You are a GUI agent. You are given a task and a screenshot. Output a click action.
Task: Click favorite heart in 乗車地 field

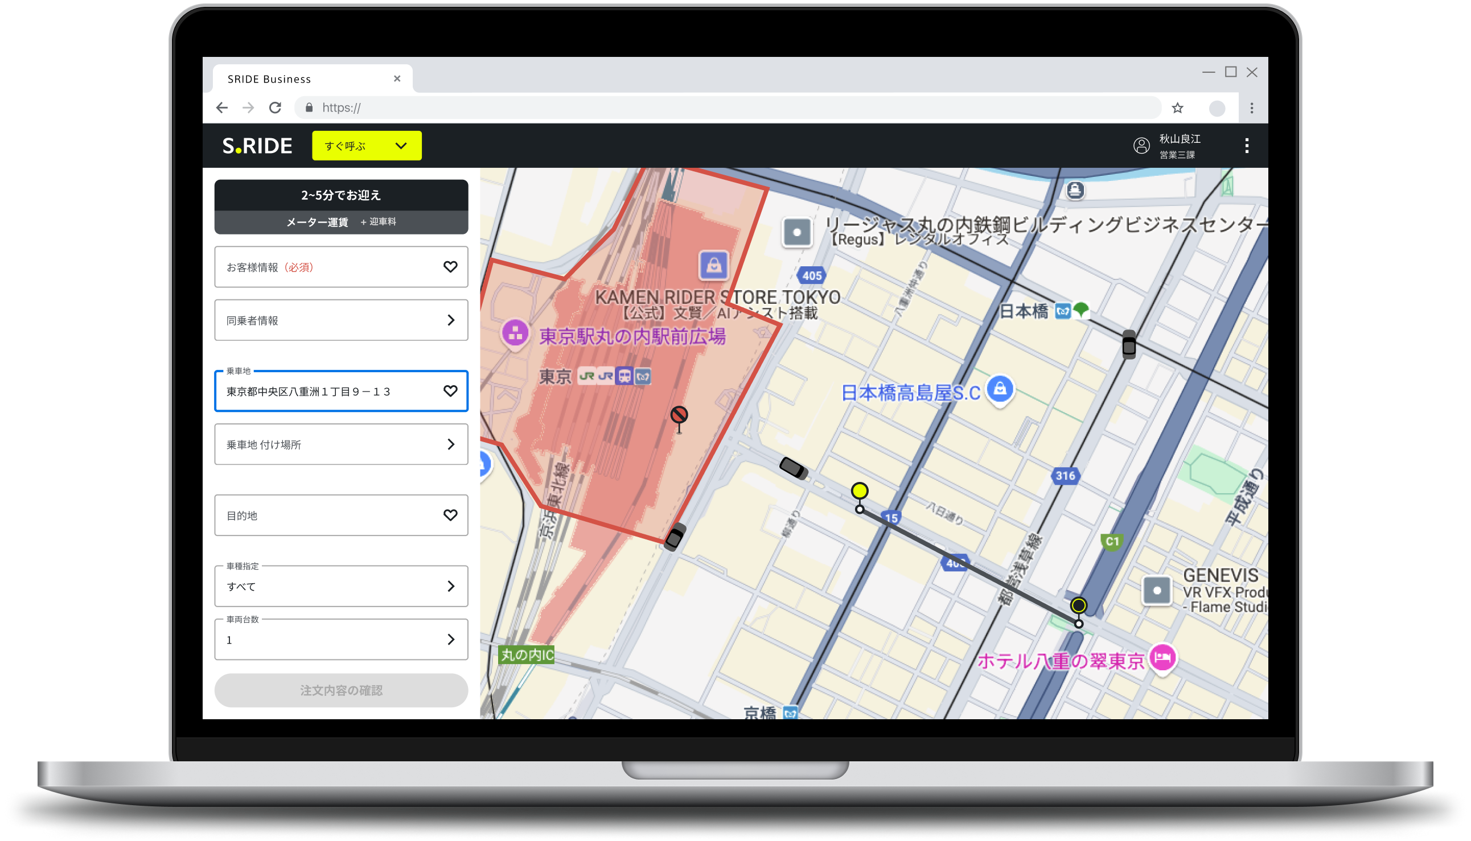(450, 391)
